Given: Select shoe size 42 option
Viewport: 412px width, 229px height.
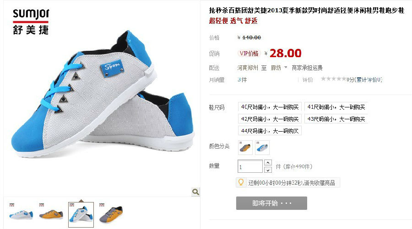Looking at the screenshot, I should tap(270, 119).
